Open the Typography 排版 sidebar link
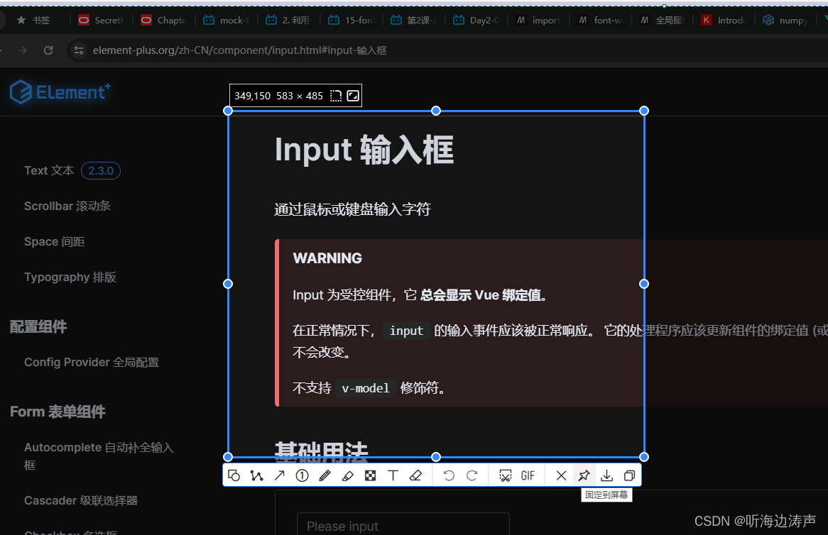Image resolution: width=828 pixels, height=535 pixels. pos(70,277)
